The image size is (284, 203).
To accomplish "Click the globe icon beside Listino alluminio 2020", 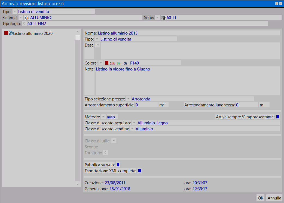I will pyautogui.click(x=11, y=33).
